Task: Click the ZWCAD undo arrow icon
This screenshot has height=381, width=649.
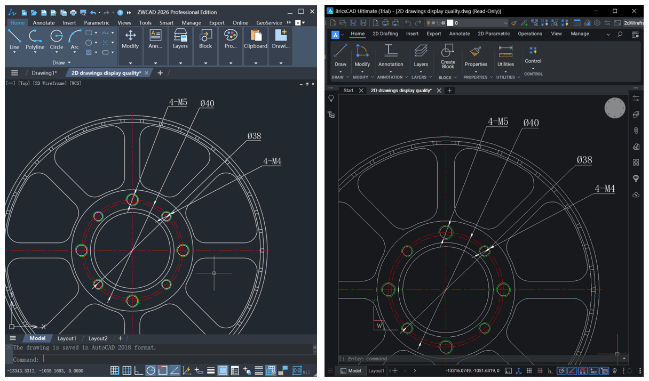Action: point(93,12)
